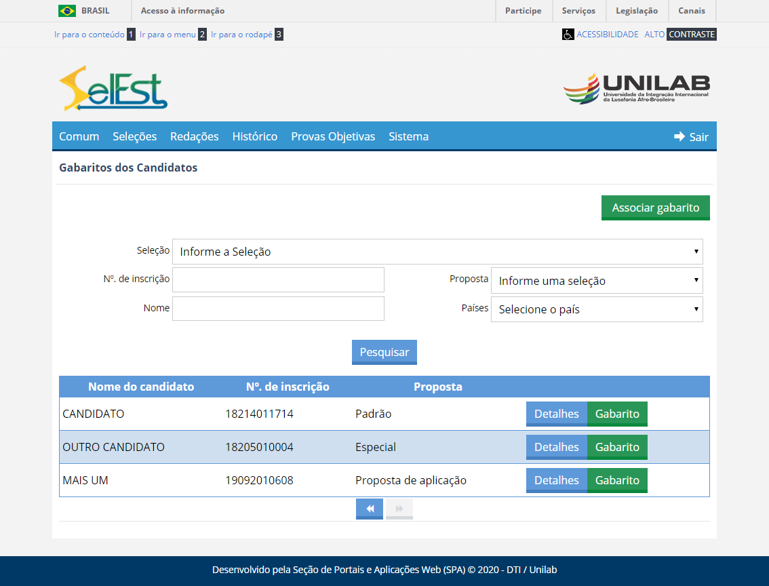
Task: Focus the Nº. de inscrição field
Action: [278, 279]
